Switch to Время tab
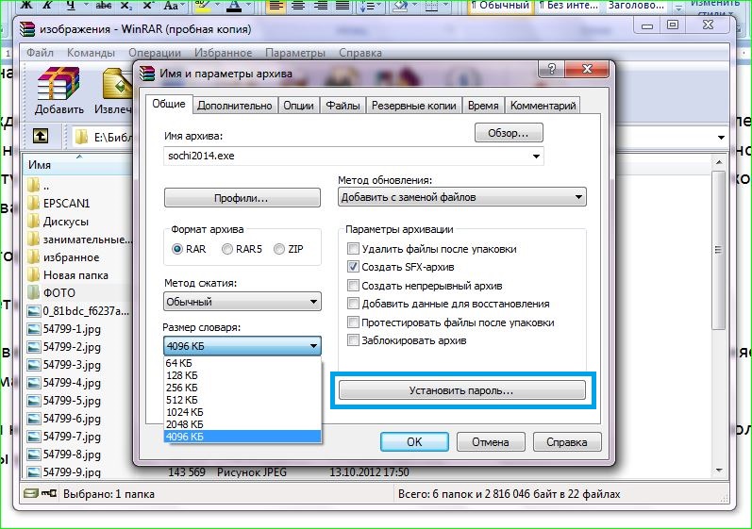This screenshot has width=752, height=529. (483, 106)
